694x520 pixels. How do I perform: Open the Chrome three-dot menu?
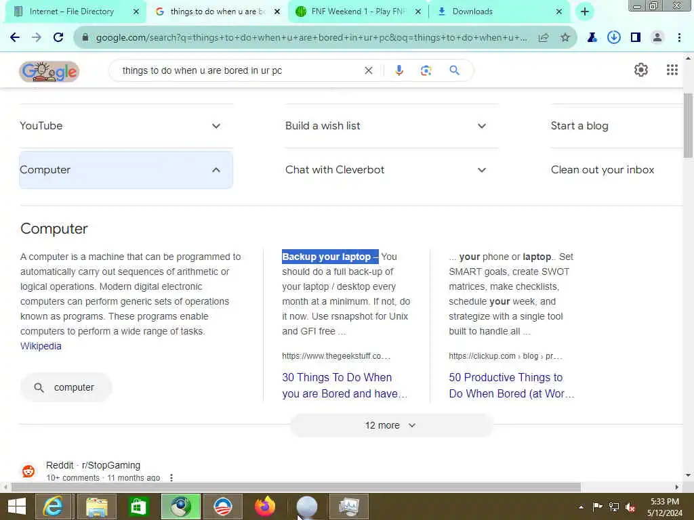tap(679, 38)
